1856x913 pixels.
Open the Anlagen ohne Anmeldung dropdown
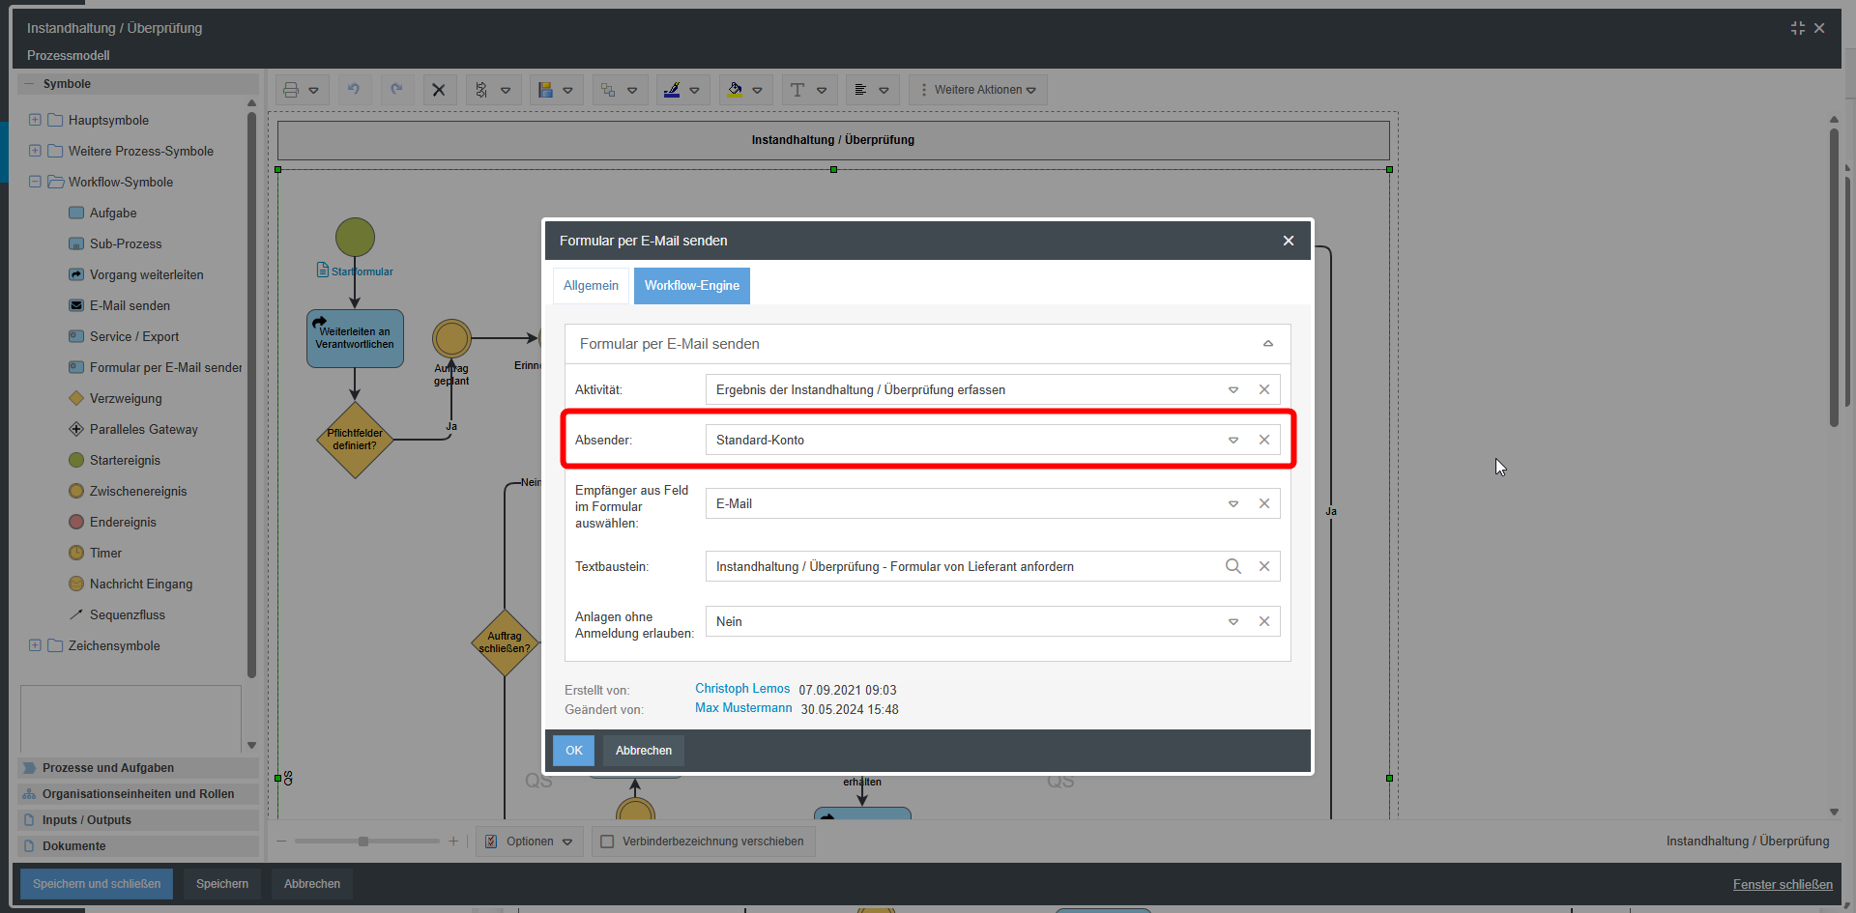click(x=1233, y=621)
